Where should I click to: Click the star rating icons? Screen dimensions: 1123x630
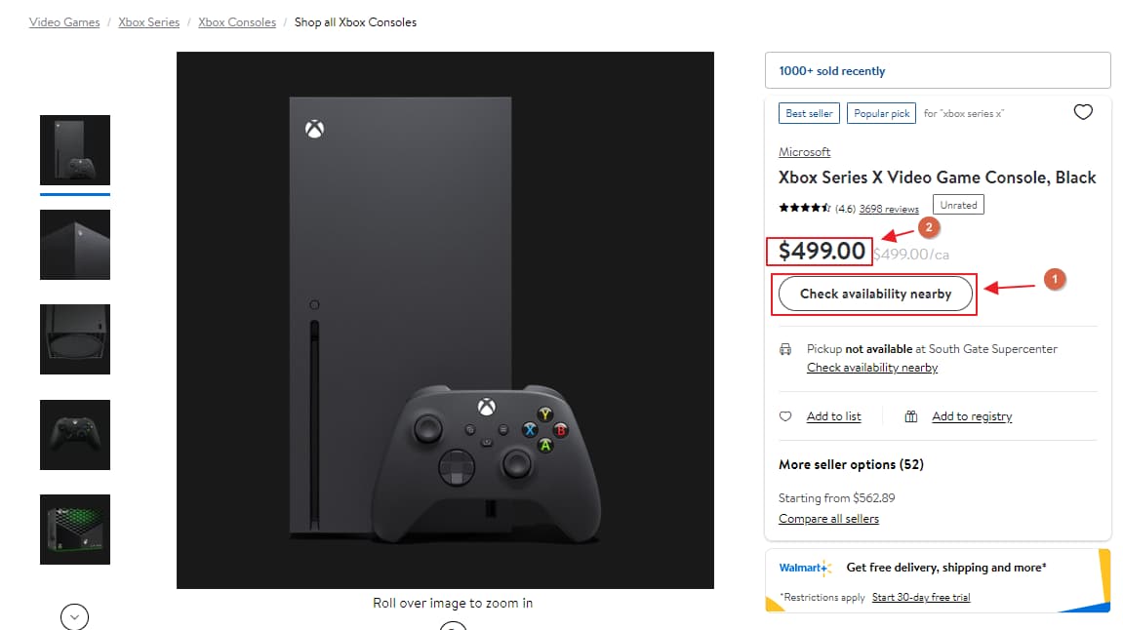(x=805, y=208)
